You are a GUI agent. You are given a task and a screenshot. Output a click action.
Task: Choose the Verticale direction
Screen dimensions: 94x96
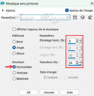coord(14,73)
